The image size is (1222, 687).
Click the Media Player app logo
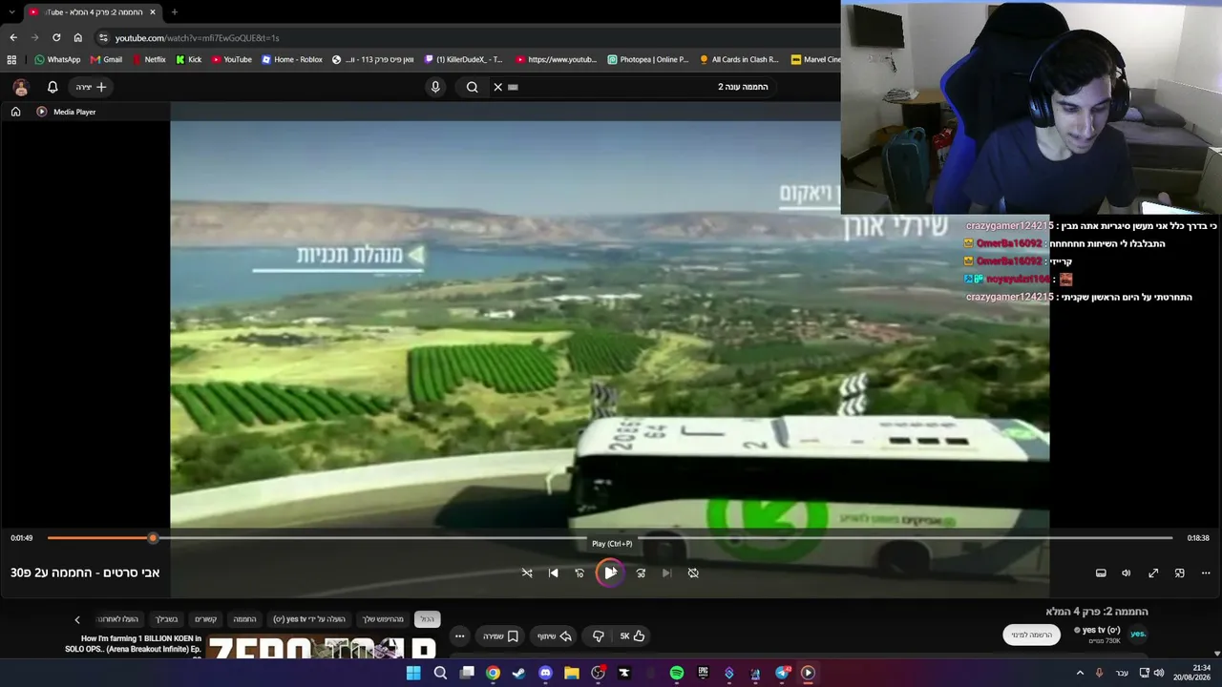[x=41, y=112]
